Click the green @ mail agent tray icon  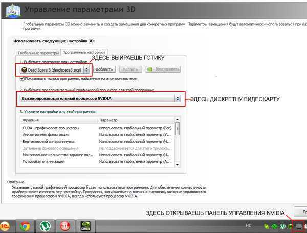274,226
